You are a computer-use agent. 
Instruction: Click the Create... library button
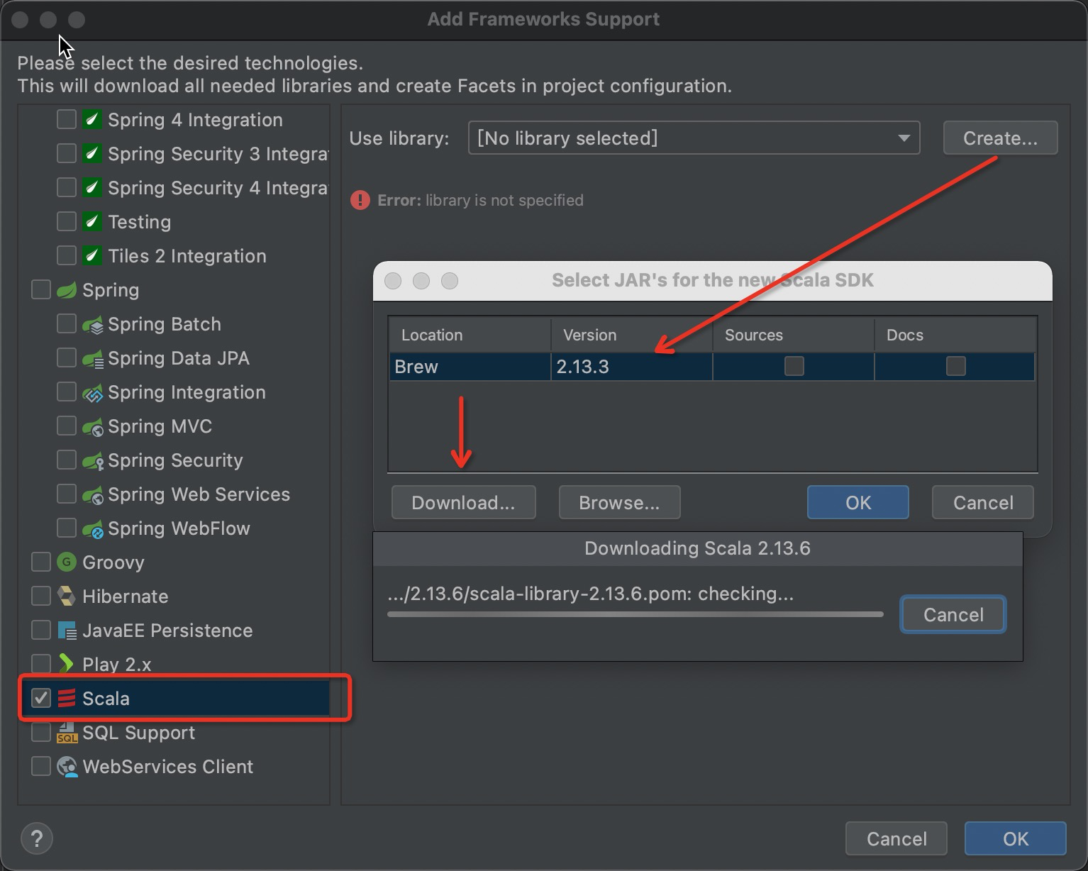[x=1000, y=138]
